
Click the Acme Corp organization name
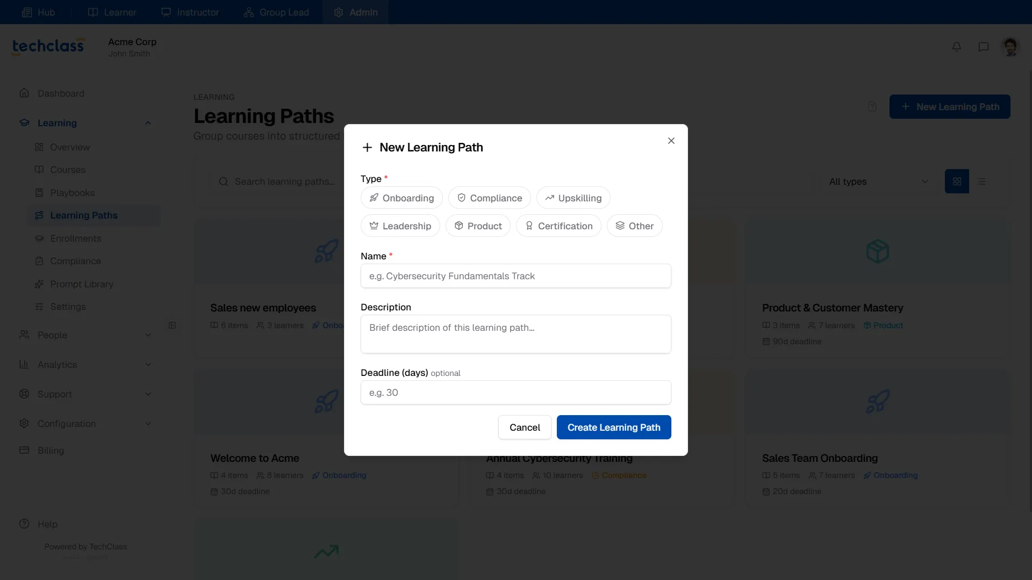tap(132, 42)
